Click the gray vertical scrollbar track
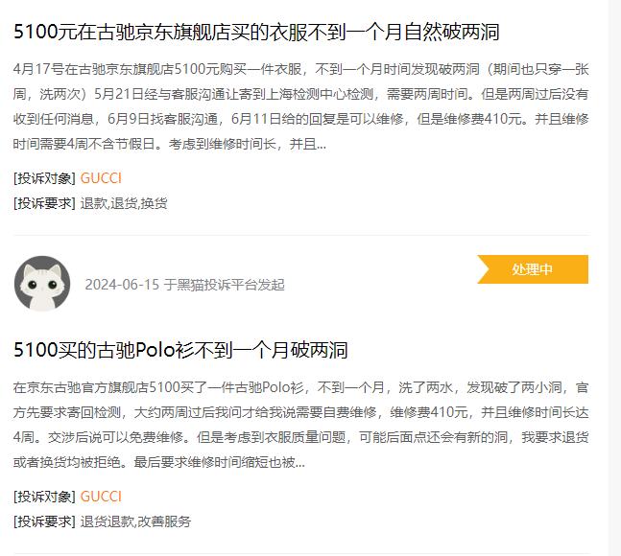Screen dimensions: 621x556 tap(614, 278)
